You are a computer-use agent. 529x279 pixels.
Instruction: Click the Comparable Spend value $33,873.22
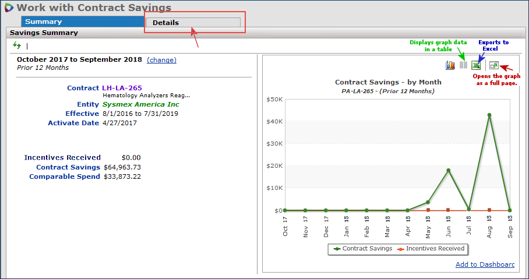click(x=122, y=176)
